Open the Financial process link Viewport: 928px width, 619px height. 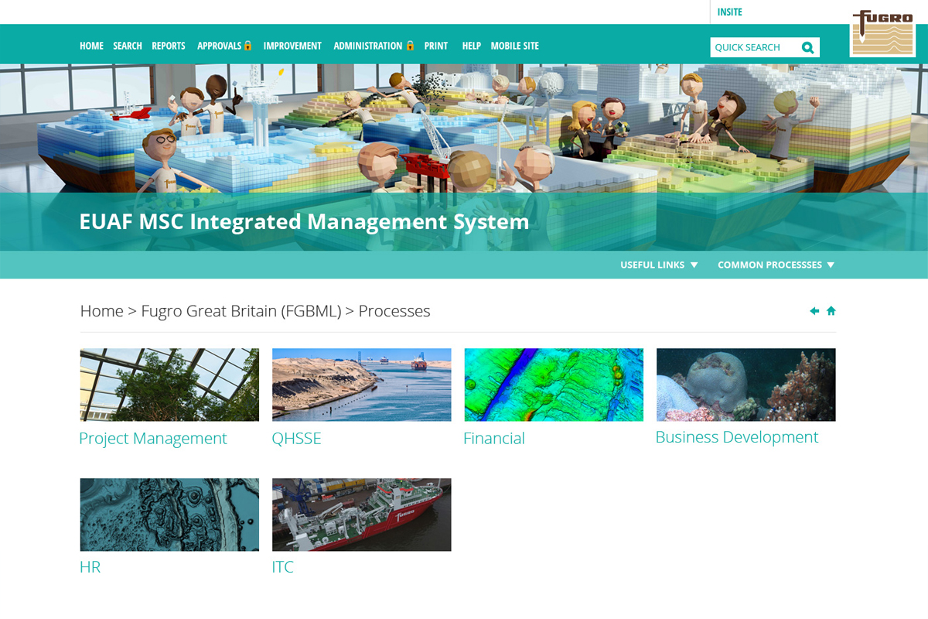coord(494,439)
